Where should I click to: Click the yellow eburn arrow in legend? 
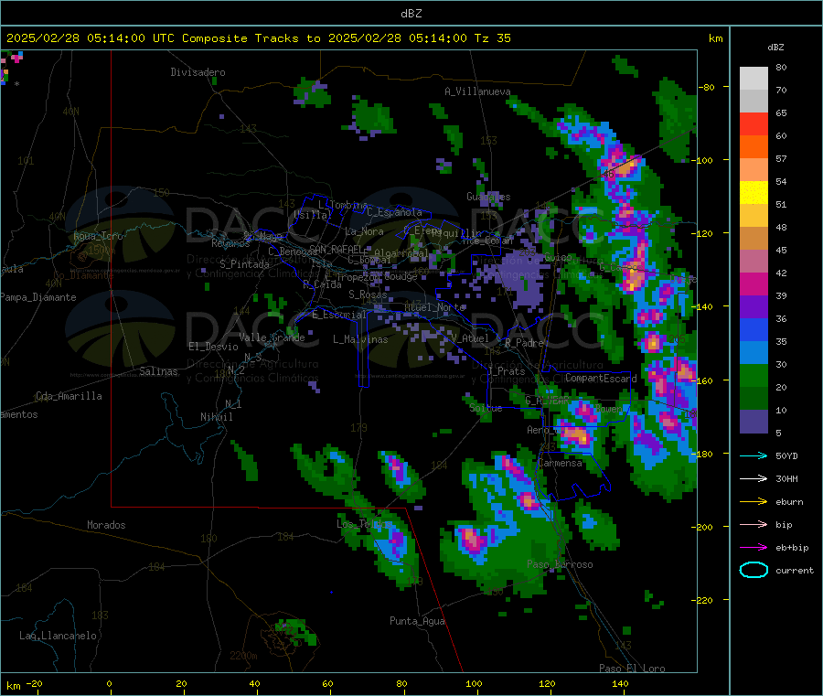tap(754, 502)
